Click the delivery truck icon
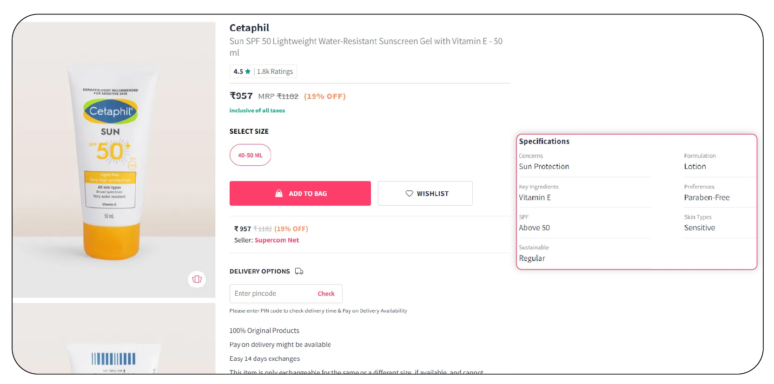Image resolution: width=774 pixels, height=384 pixels. pyautogui.click(x=299, y=271)
